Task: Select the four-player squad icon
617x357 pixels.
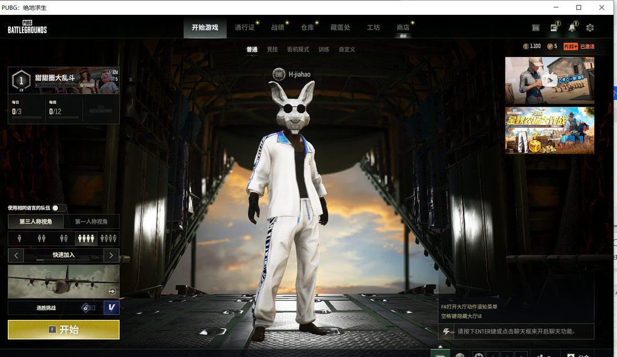Action: click(86, 238)
